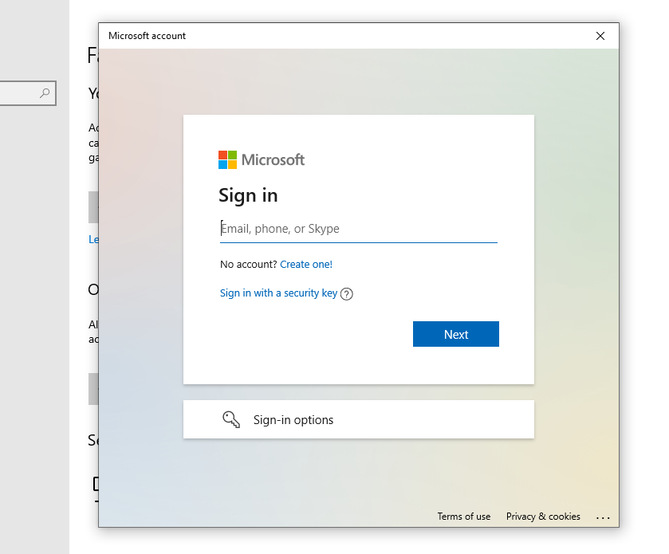This screenshot has width=669, height=554.
Task: Click Sign in with a security key
Action: point(278,293)
